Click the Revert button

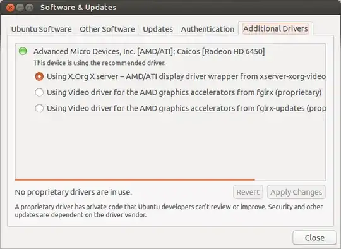pyautogui.click(x=248, y=192)
